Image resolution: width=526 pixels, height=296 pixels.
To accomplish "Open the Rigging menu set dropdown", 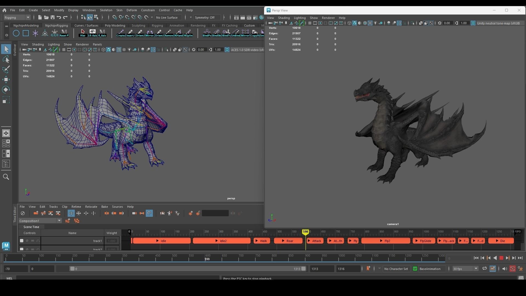I will coord(17,17).
